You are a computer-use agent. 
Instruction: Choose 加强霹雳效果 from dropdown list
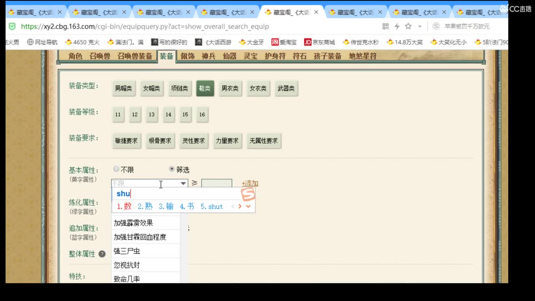coord(145,223)
